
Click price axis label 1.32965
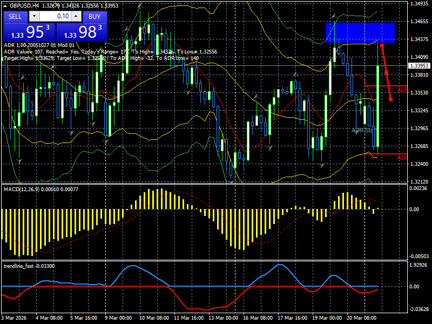(420, 129)
